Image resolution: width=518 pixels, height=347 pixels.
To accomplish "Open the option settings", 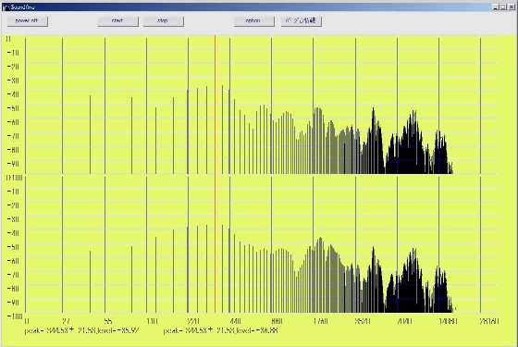I will pos(253,21).
